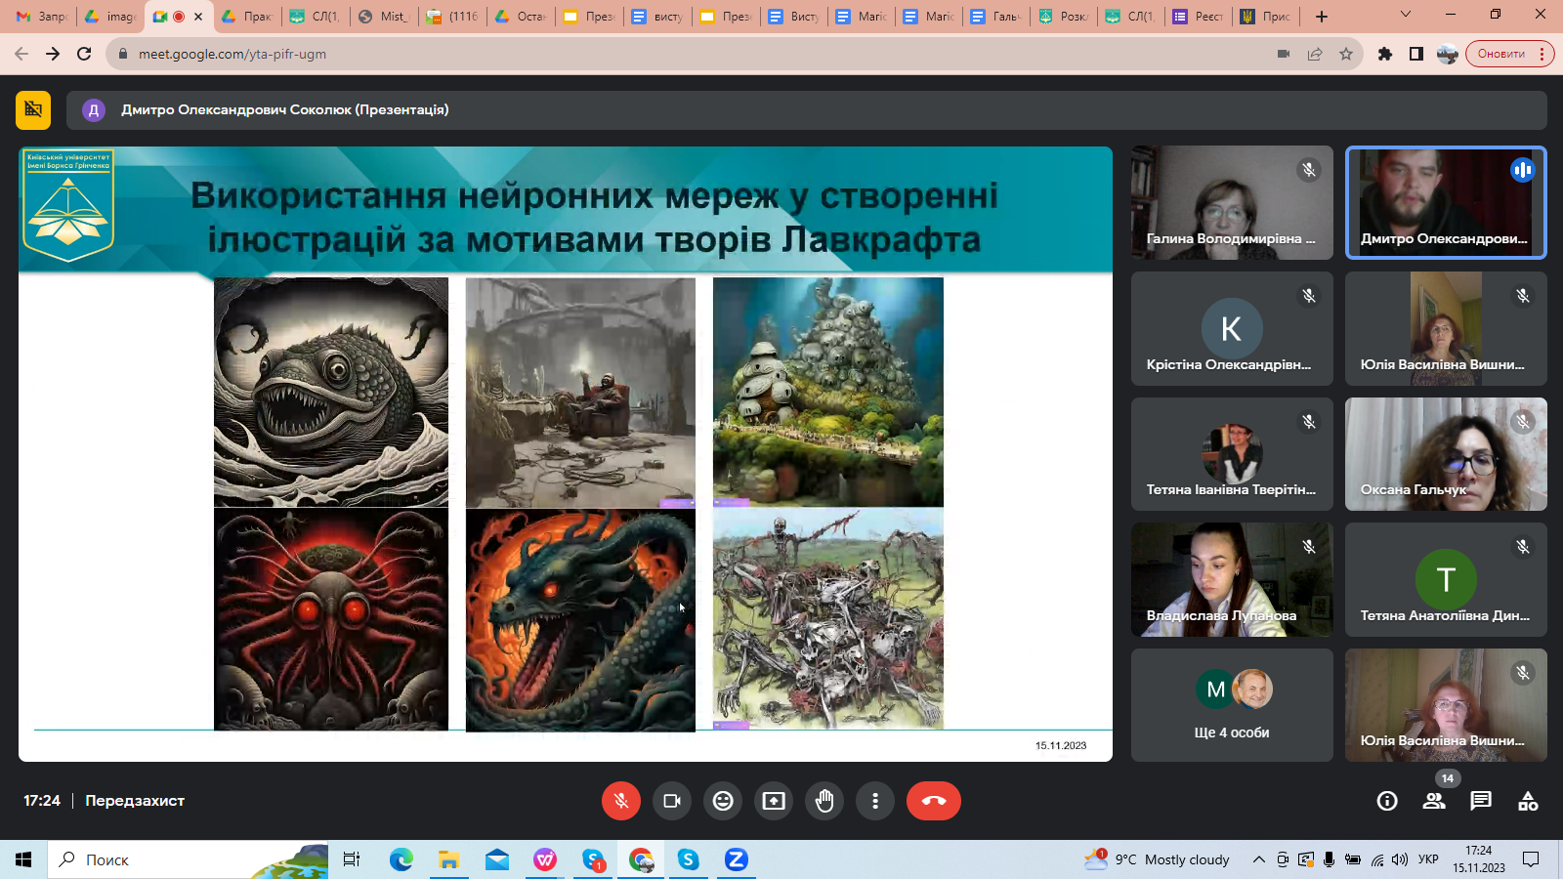Select Оксана Гальчук's video tile
Image resolution: width=1563 pixels, height=879 pixels.
point(1445,454)
